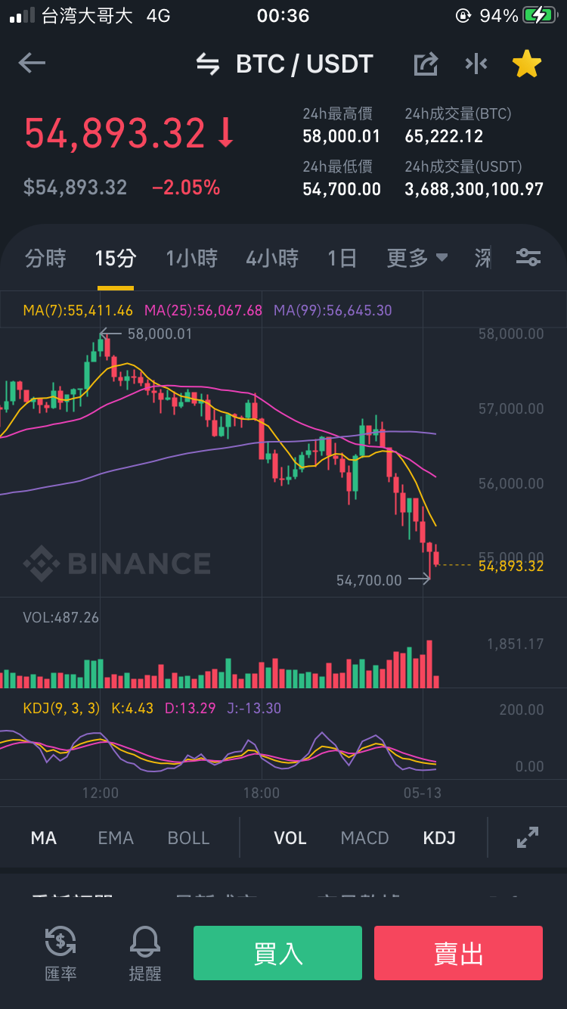Image resolution: width=567 pixels, height=1009 pixels.
Task: Tap the green 買入 buy button
Action: 277,953
